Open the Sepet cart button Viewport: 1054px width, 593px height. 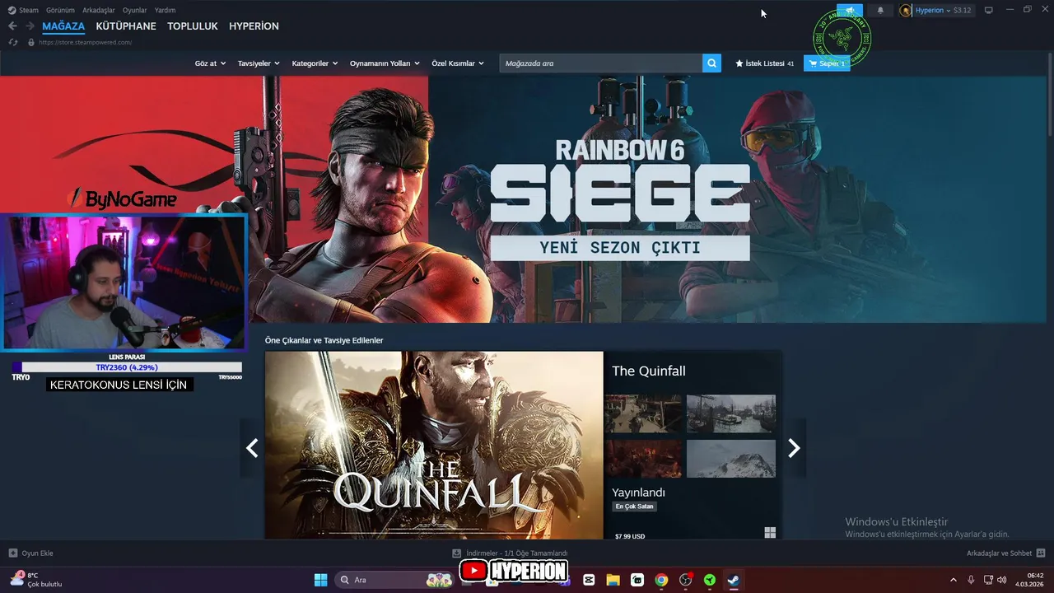tap(827, 63)
